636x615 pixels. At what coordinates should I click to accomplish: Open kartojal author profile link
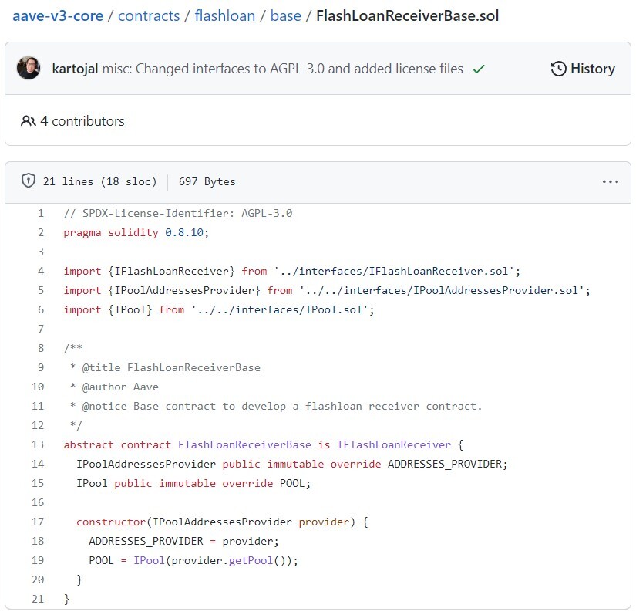pos(76,69)
